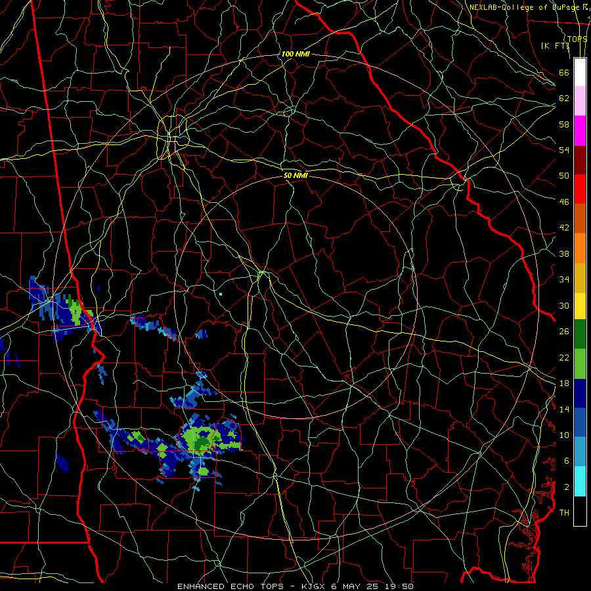Click the '10' legend value

tap(564, 435)
